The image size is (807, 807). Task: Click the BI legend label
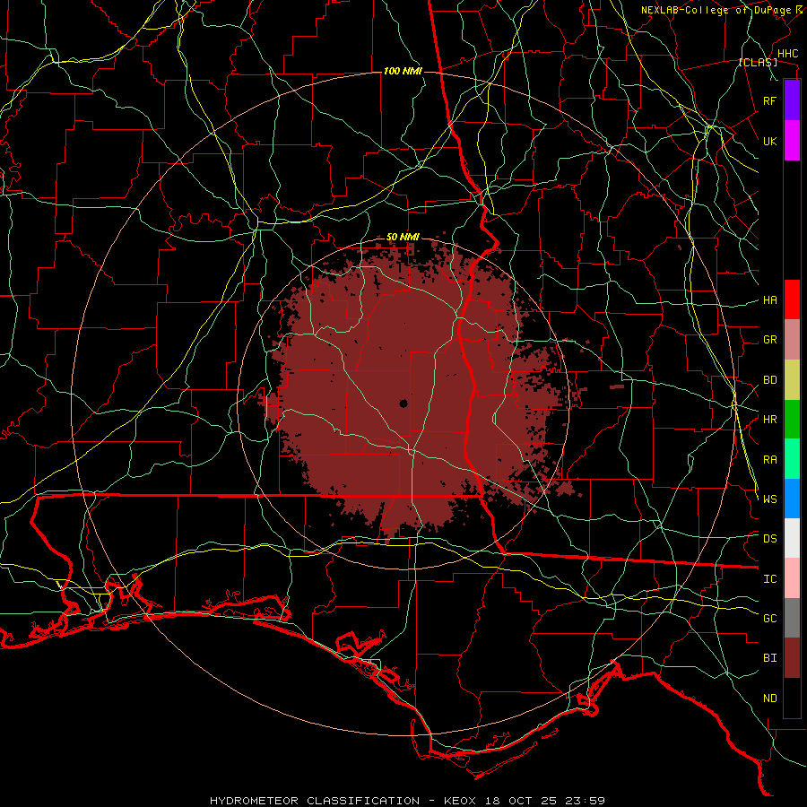(769, 658)
